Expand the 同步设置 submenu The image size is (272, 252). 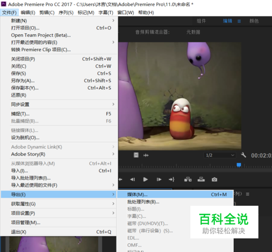[x=59, y=105]
